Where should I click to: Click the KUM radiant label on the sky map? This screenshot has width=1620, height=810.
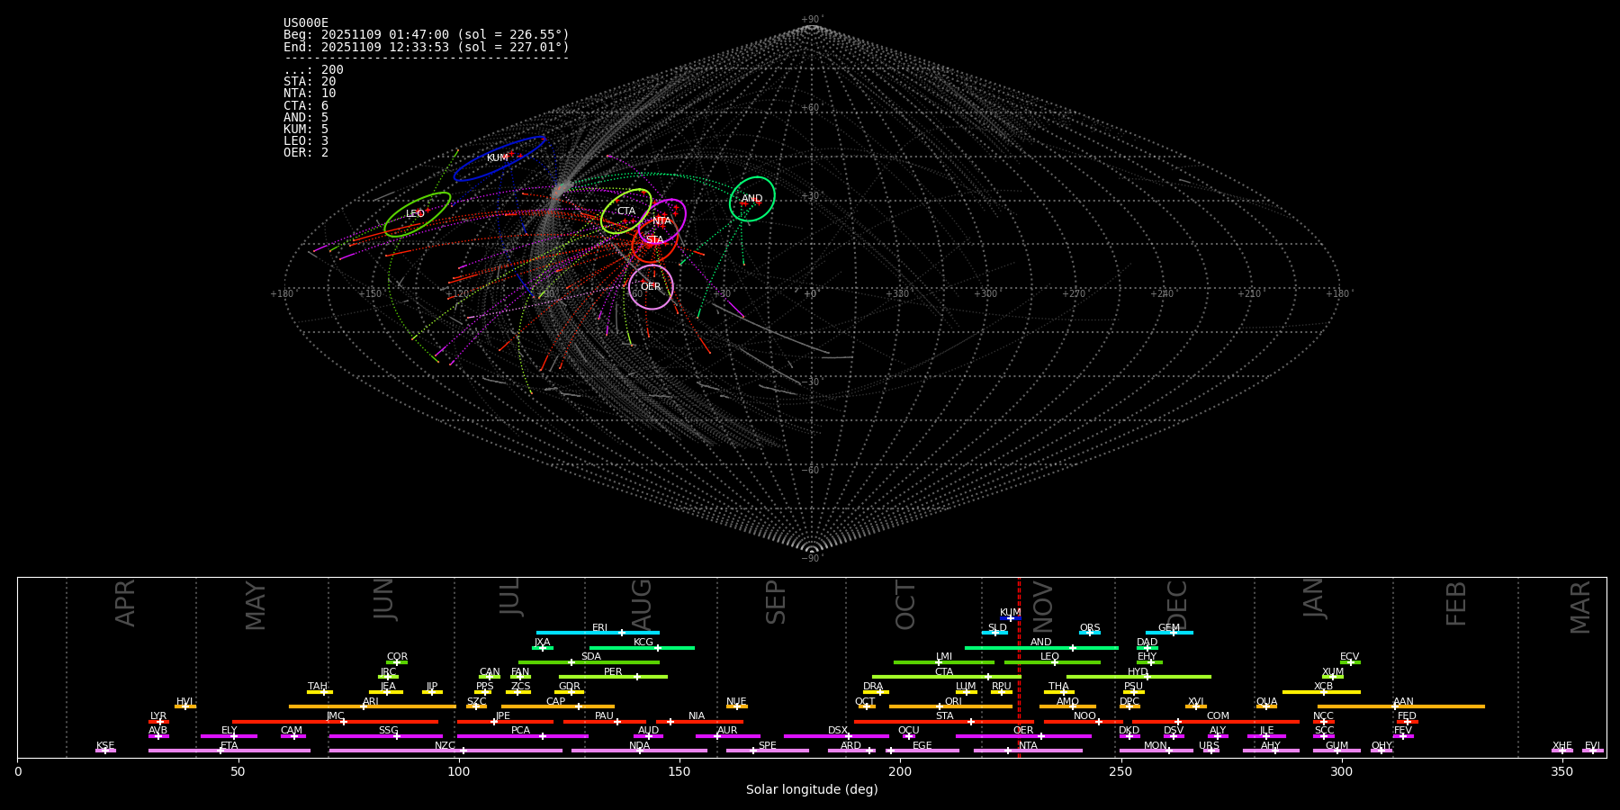pos(498,158)
